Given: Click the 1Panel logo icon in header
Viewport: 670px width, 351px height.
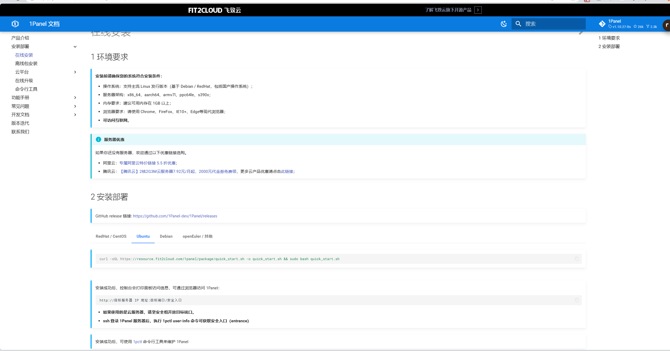Looking at the screenshot, I should coord(15,24).
